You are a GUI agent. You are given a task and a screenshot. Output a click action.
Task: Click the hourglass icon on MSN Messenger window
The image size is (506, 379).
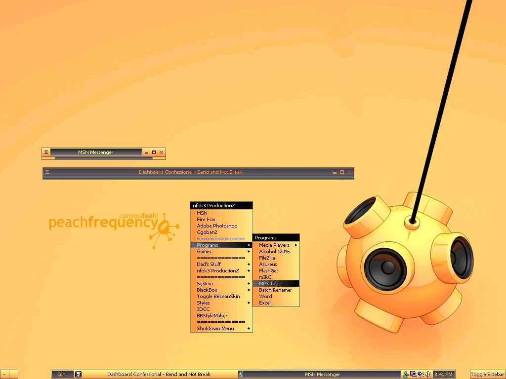click(x=46, y=152)
